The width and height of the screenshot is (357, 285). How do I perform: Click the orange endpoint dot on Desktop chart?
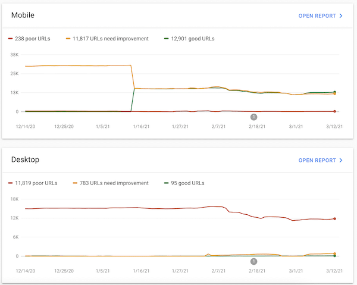tap(334, 253)
